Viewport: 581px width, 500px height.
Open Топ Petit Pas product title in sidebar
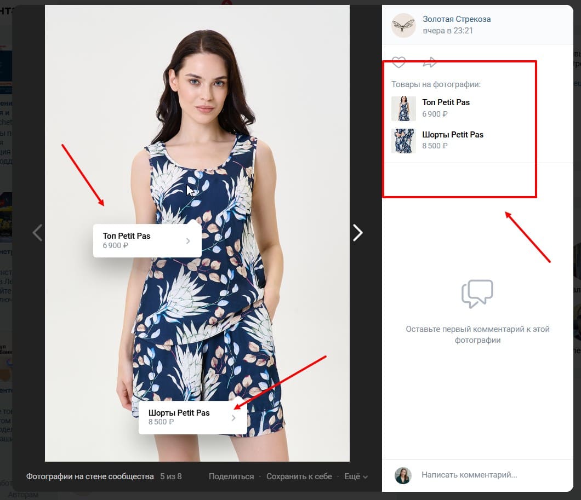click(446, 102)
